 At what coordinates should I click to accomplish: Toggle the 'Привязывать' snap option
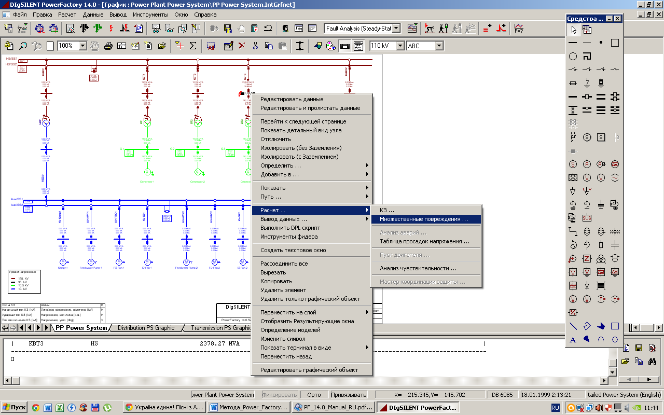coord(348,395)
